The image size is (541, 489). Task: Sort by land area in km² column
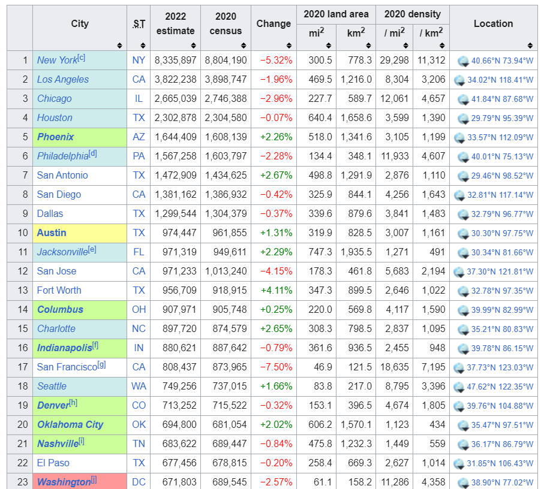coord(368,46)
